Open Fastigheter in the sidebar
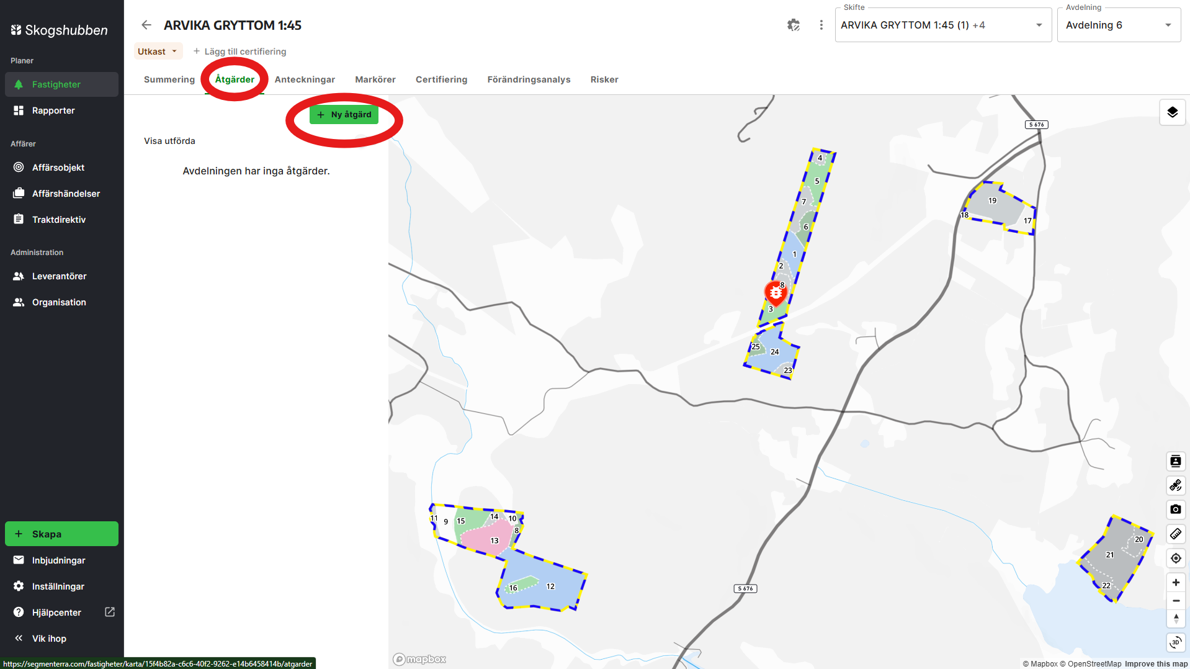 [x=61, y=84]
